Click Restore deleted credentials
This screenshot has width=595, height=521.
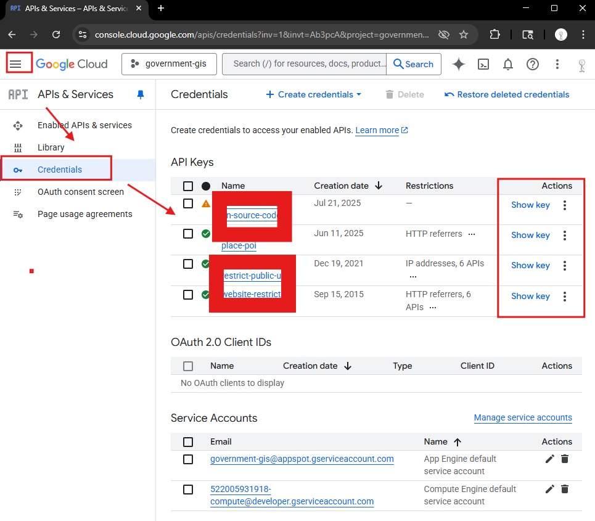[507, 94]
